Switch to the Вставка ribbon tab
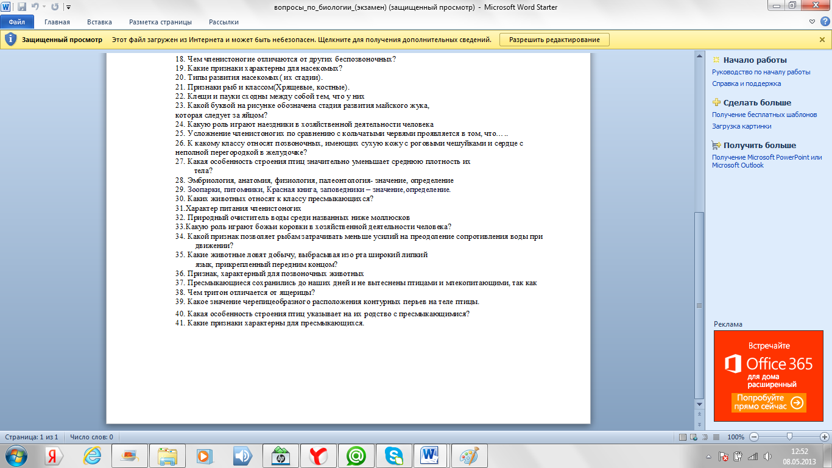The image size is (832, 468). coord(99,22)
